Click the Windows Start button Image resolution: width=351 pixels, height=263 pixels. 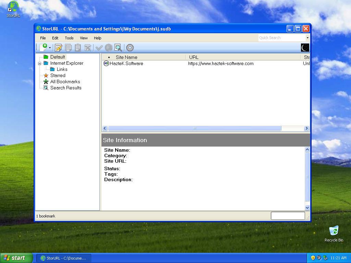[x=16, y=258]
